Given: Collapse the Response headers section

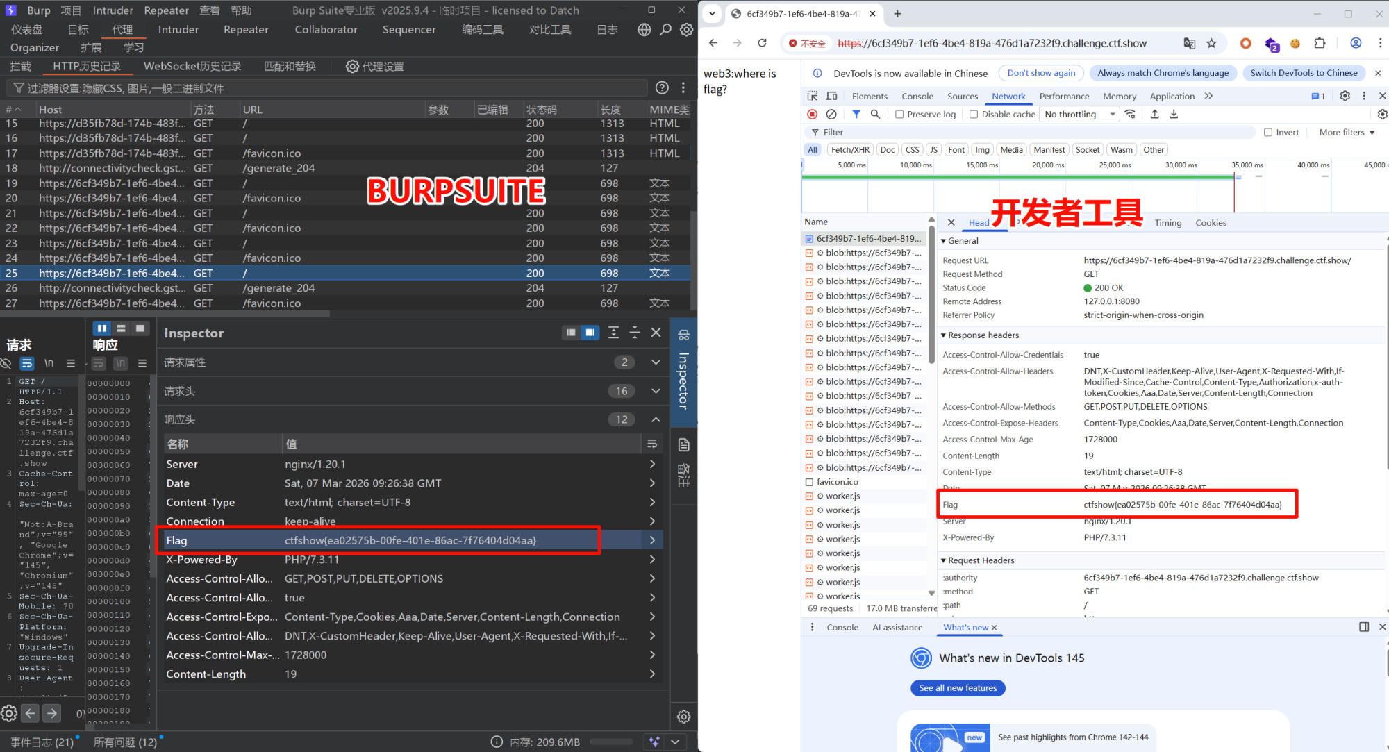Looking at the screenshot, I should click(944, 335).
